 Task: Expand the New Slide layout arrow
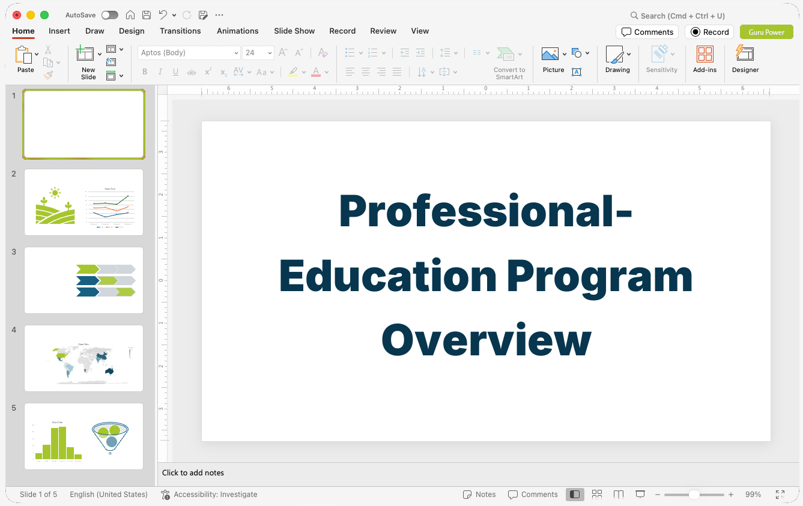pos(100,54)
